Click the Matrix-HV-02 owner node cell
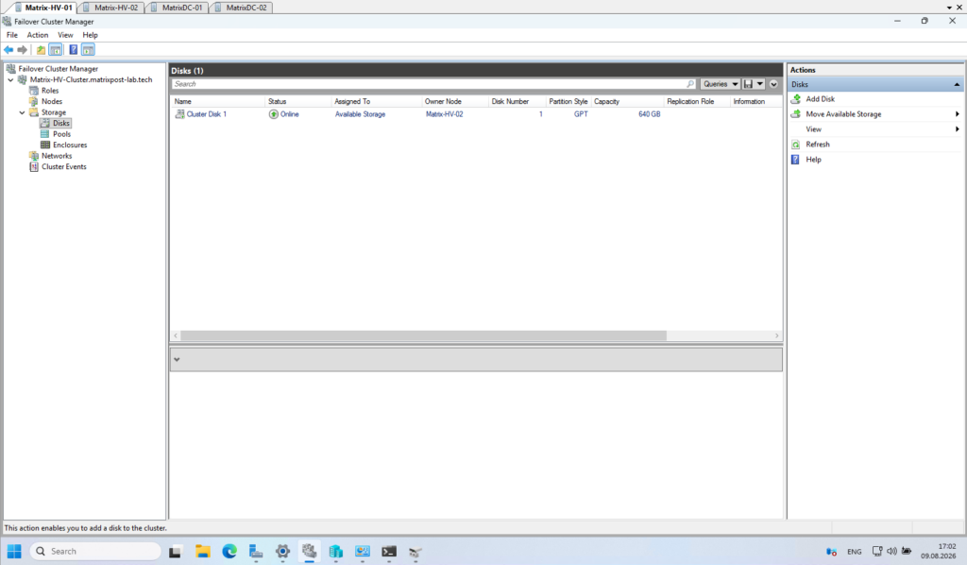The width and height of the screenshot is (967, 565). 444,114
